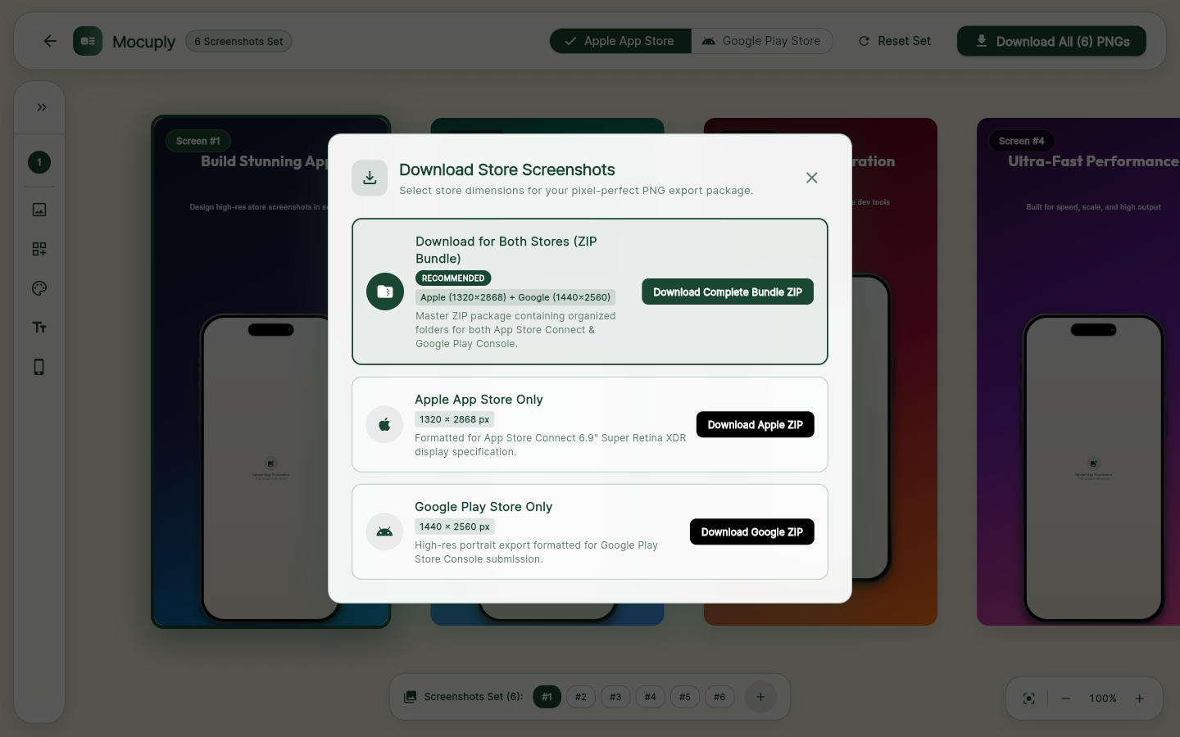Select the Screen #4 Ultra-Fast Performance thumbnail
This screenshot has width=1180, height=737.
click(x=1078, y=372)
